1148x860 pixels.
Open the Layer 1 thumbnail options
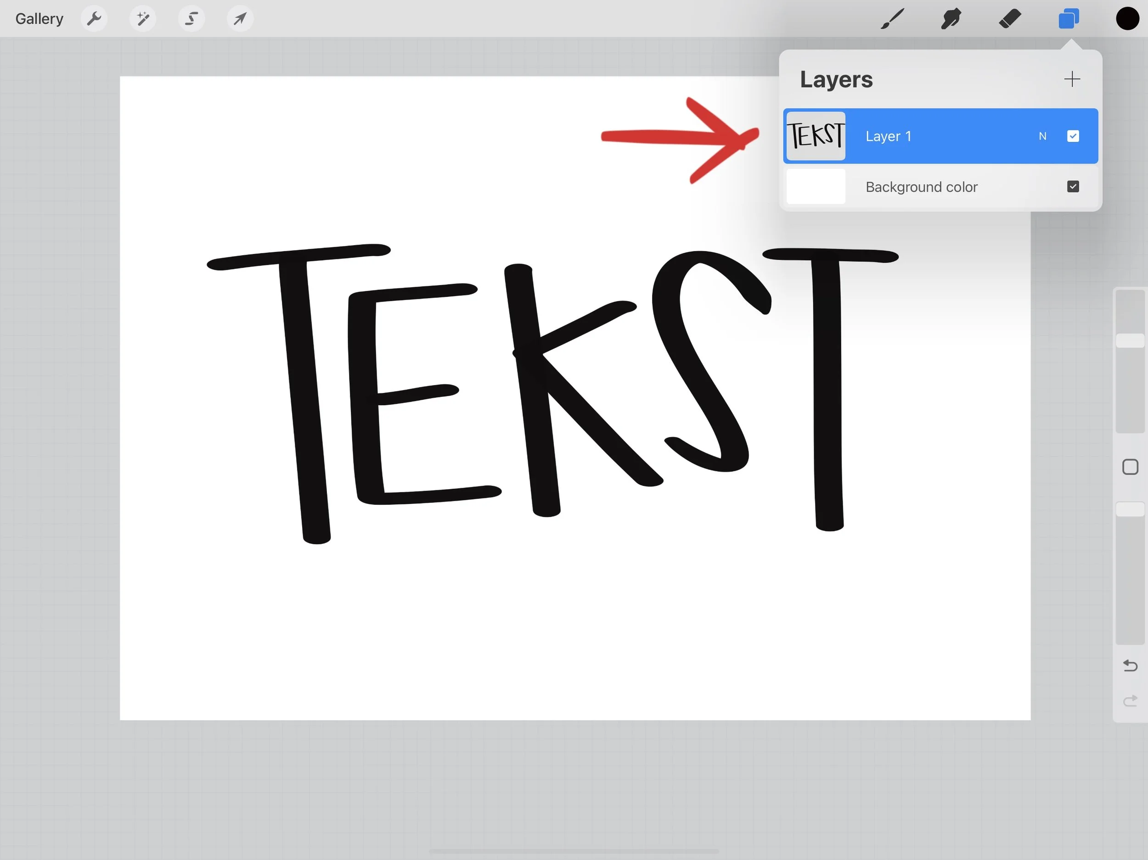coord(816,136)
